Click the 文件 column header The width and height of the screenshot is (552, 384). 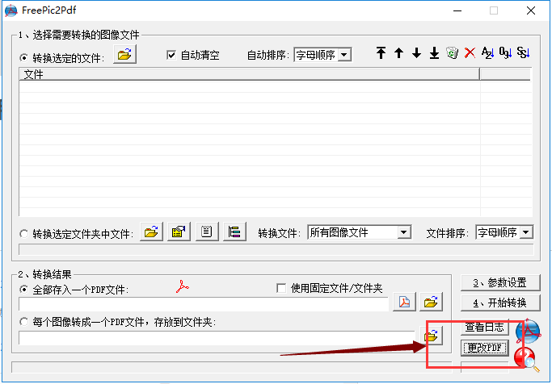click(249, 74)
